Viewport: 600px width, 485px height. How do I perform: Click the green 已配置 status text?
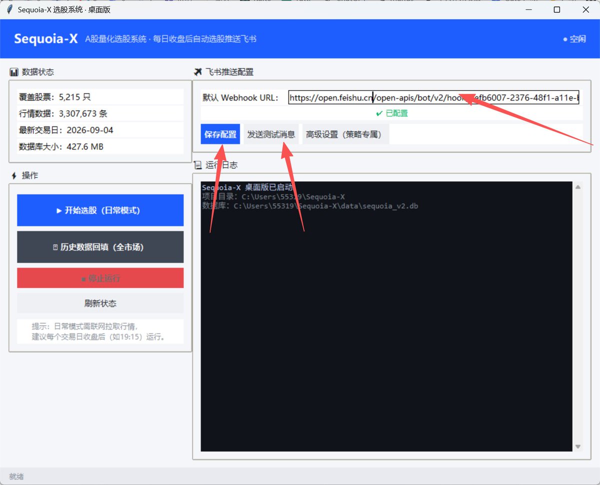(392, 113)
